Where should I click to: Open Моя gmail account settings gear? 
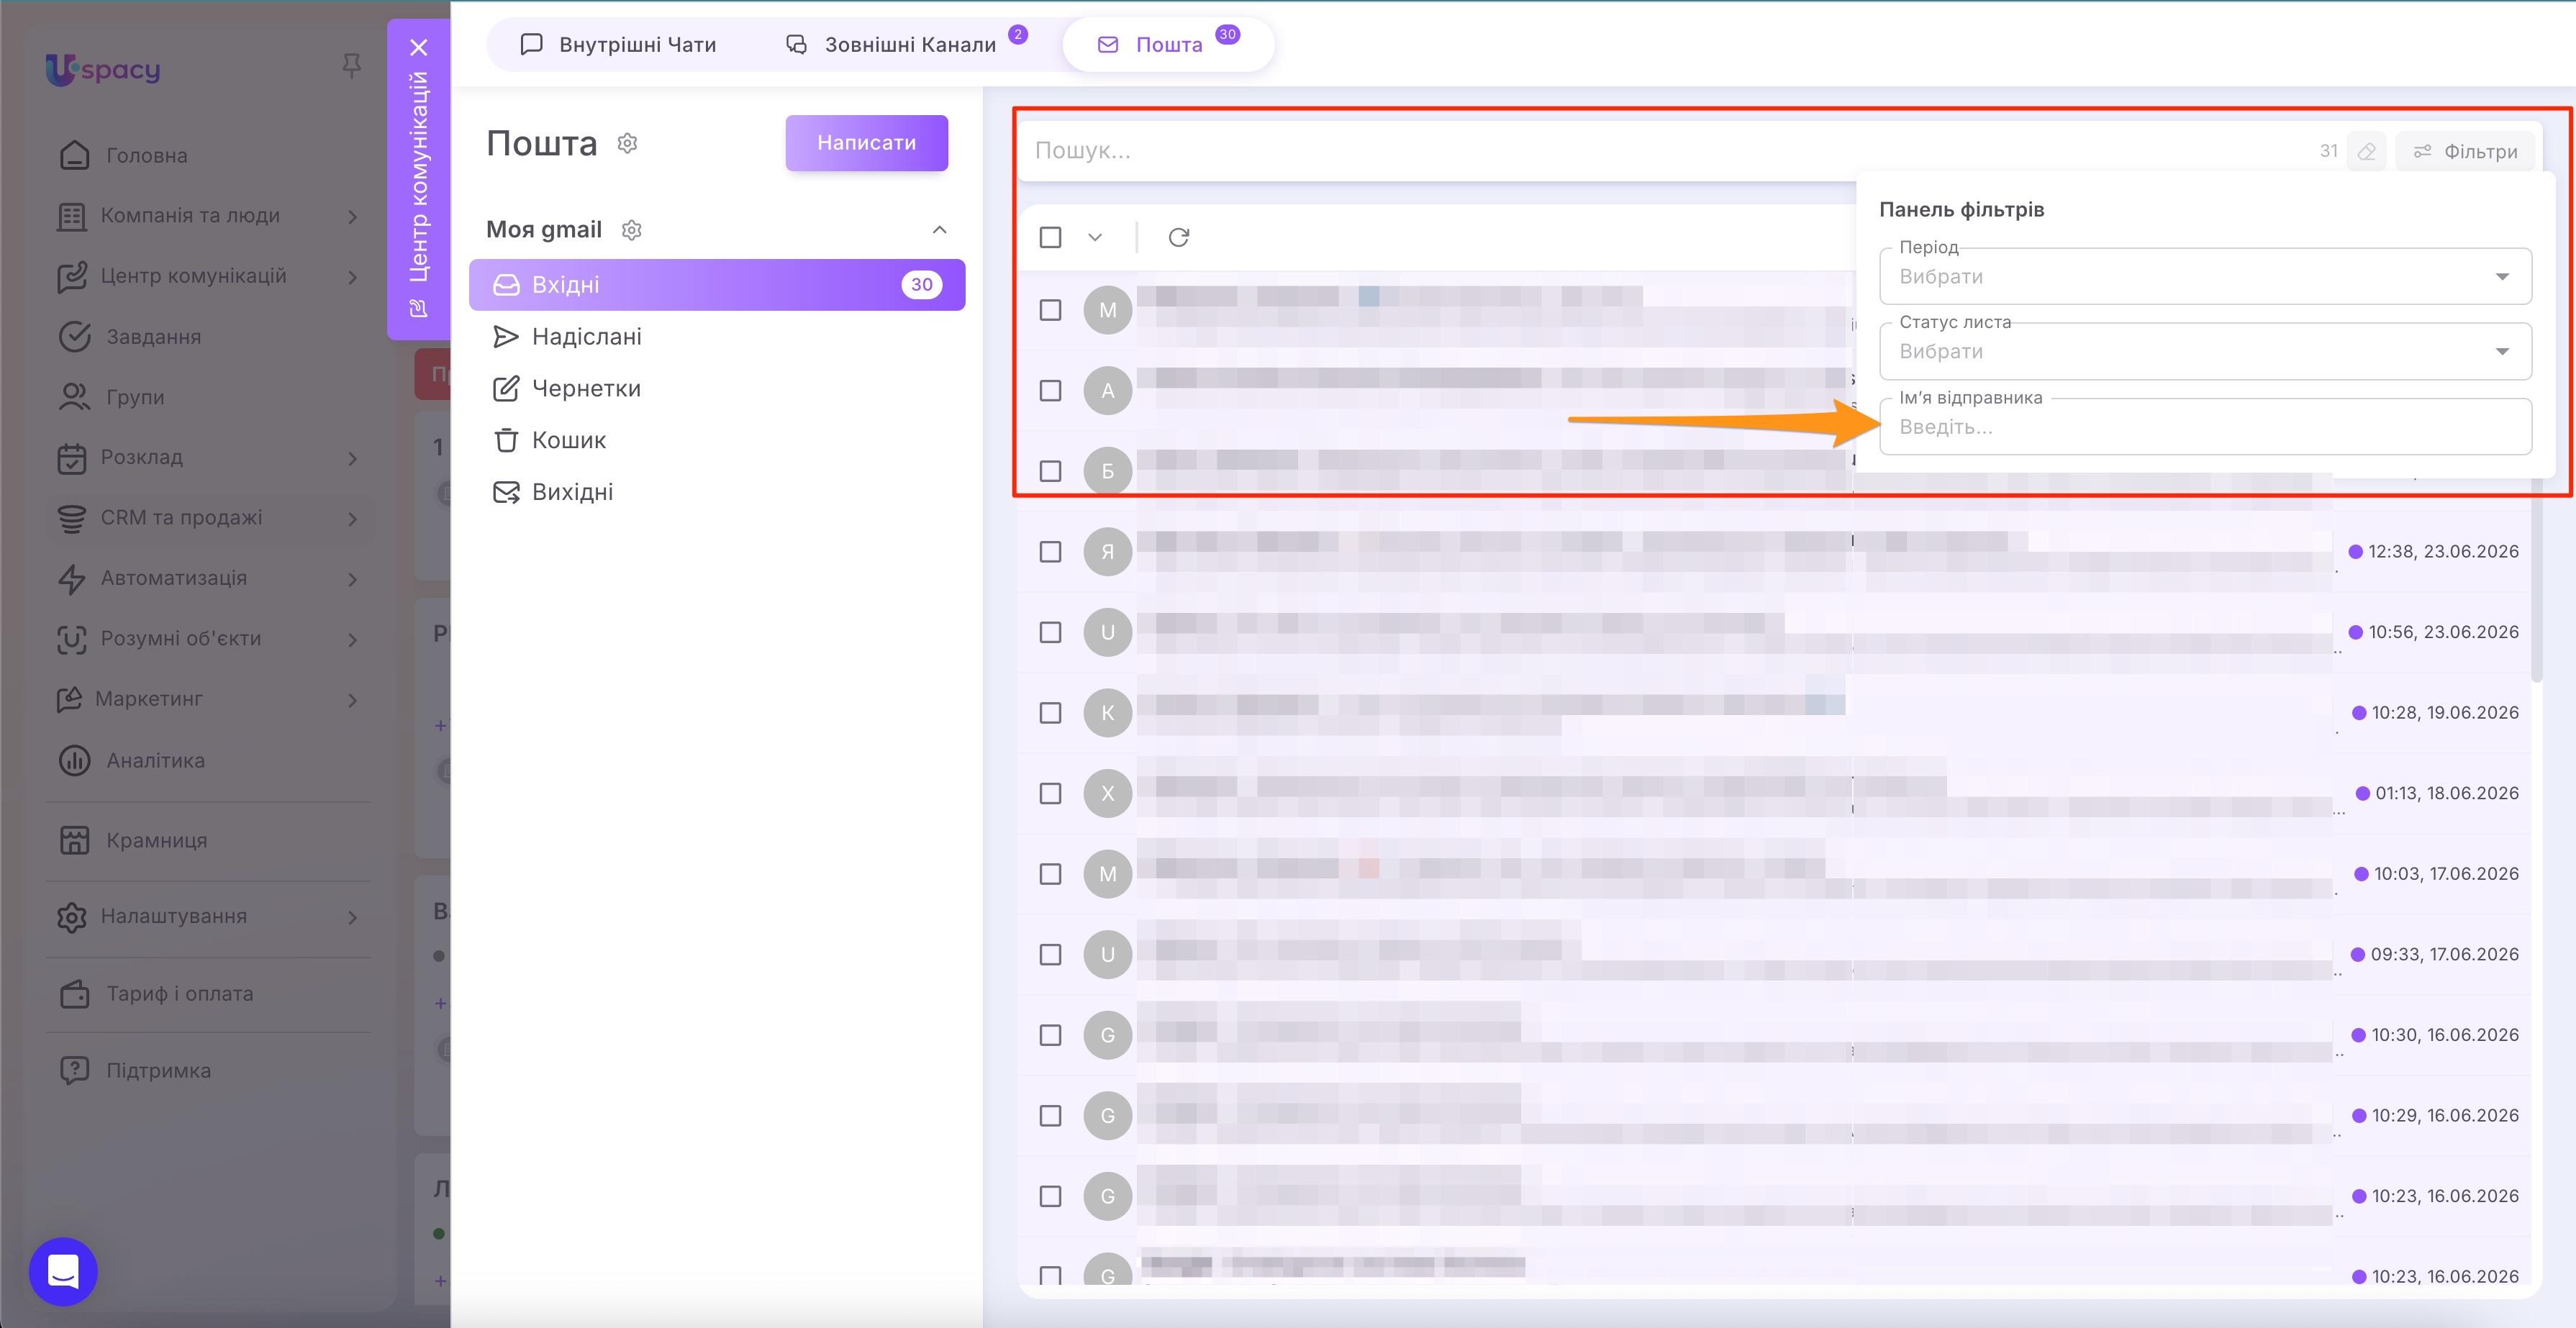click(x=631, y=230)
